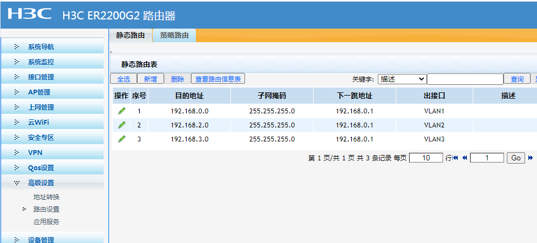
Task: Click the 静态路由表 panel title
Action: coord(139,64)
